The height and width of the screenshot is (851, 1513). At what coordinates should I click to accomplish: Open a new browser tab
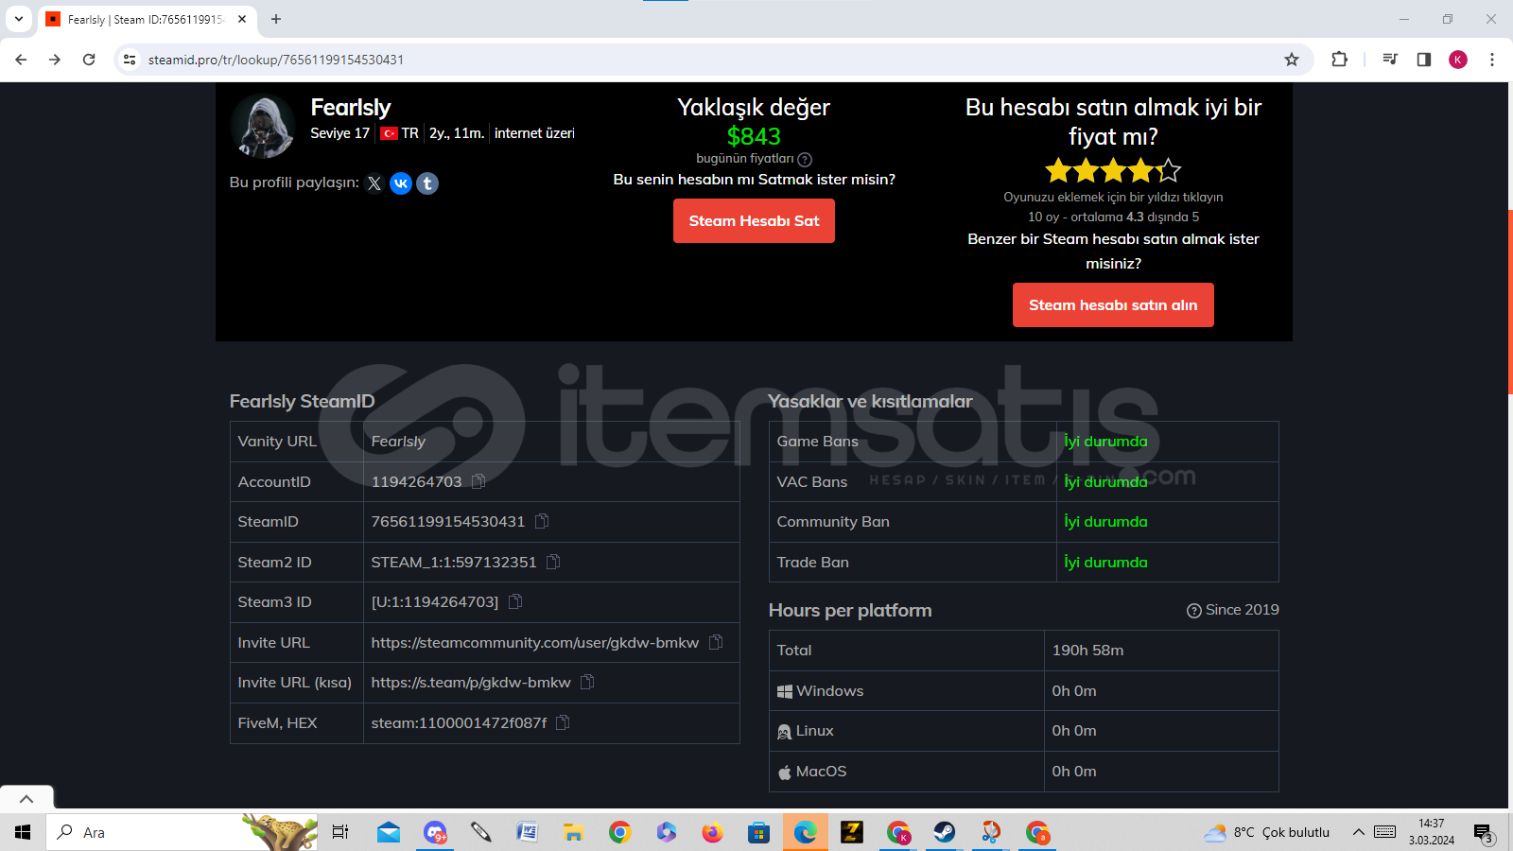(x=276, y=19)
